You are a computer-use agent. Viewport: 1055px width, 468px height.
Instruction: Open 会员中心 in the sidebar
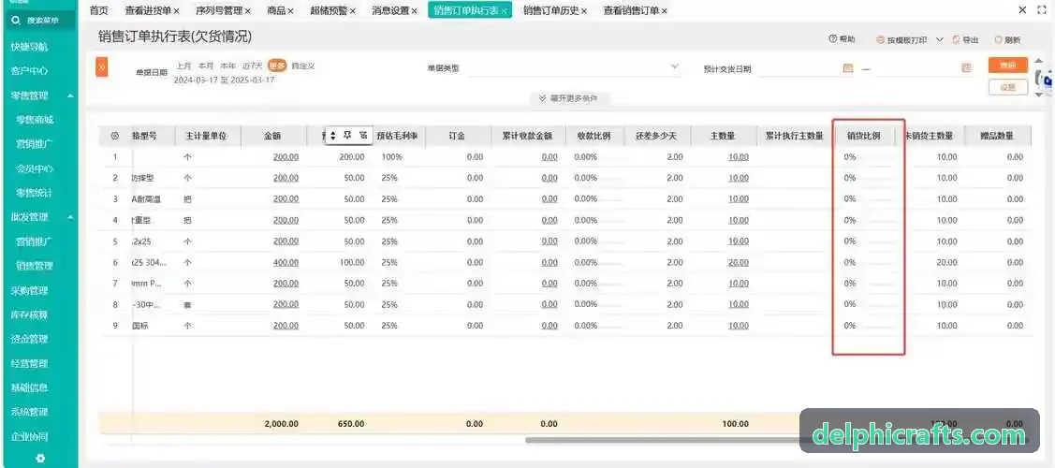pyautogui.click(x=35, y=168)
